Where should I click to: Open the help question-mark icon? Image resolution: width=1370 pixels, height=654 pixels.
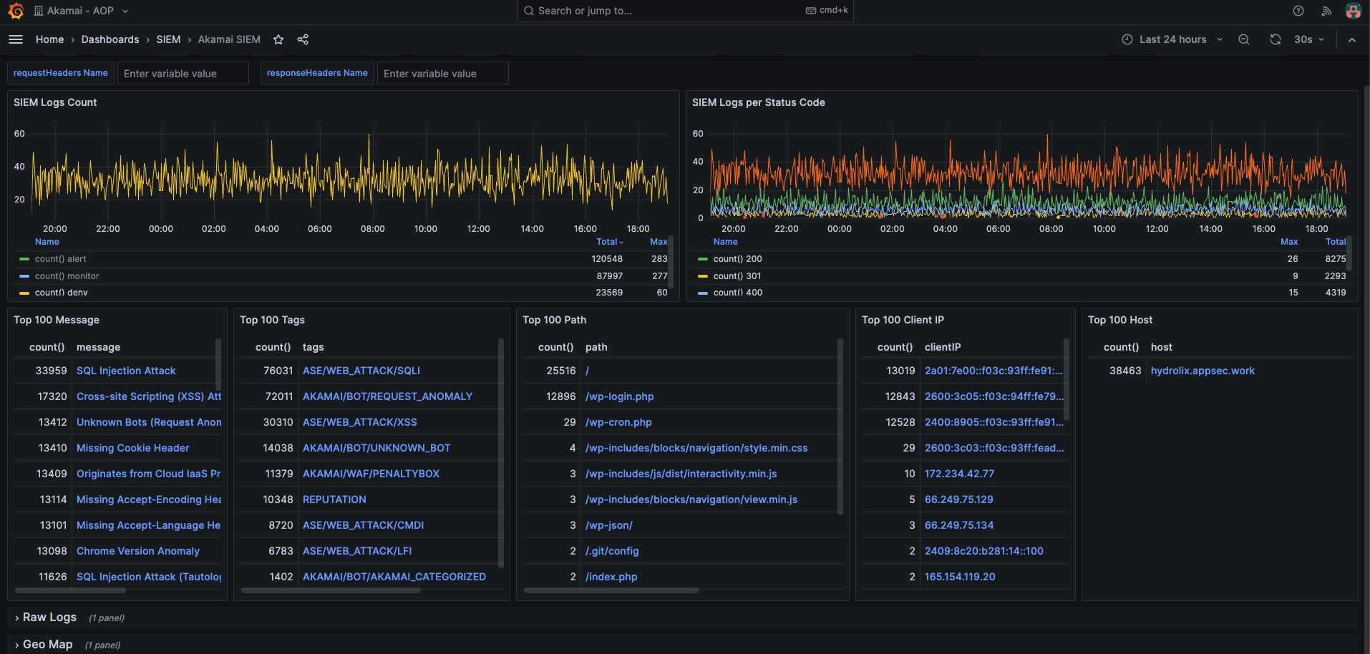(1298, 11)
